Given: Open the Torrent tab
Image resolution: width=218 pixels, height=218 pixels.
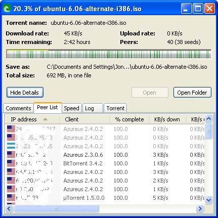Looking at the screenshot, I should coord(115,108).
